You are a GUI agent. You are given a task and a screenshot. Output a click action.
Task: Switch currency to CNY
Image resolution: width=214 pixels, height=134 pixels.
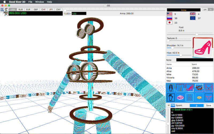58,9
